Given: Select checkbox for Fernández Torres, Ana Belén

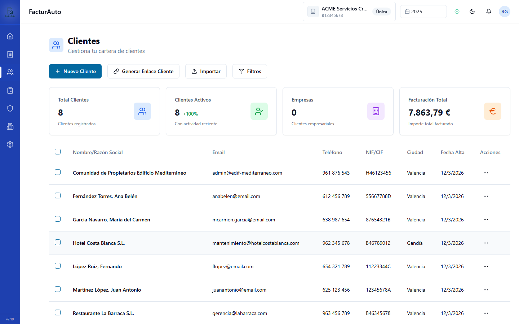Looking at the screenshot, I should [58, 195].
